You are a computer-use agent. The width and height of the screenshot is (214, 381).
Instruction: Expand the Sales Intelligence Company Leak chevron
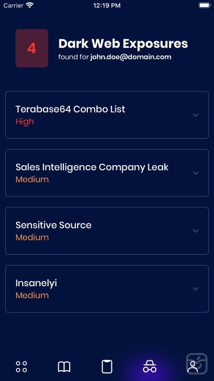click(x=196, y=173)
